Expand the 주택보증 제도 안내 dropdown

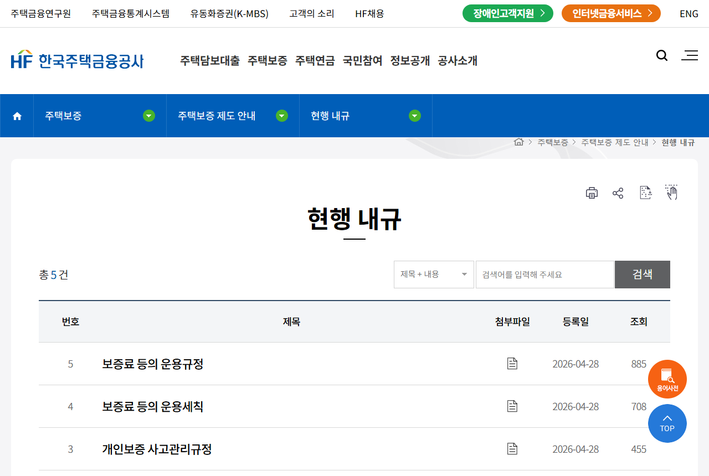click(282, 116)
